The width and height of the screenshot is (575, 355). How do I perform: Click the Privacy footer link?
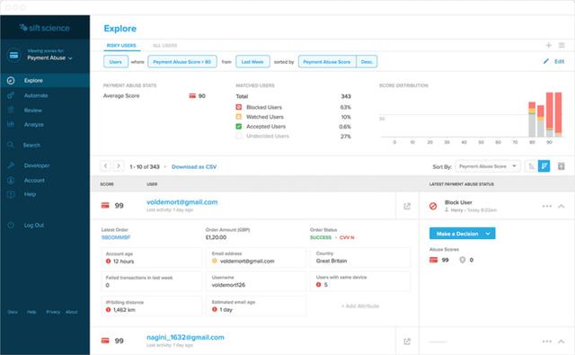coord(53,312)
